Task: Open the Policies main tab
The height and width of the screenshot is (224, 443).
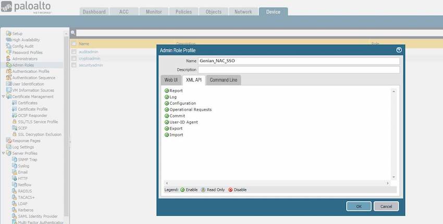Action: click(182, 12)
